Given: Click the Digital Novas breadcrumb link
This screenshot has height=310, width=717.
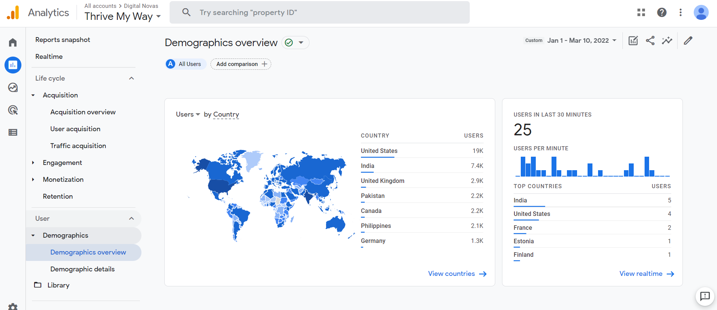Looking at the screenshot, I should tap(141, 6).
